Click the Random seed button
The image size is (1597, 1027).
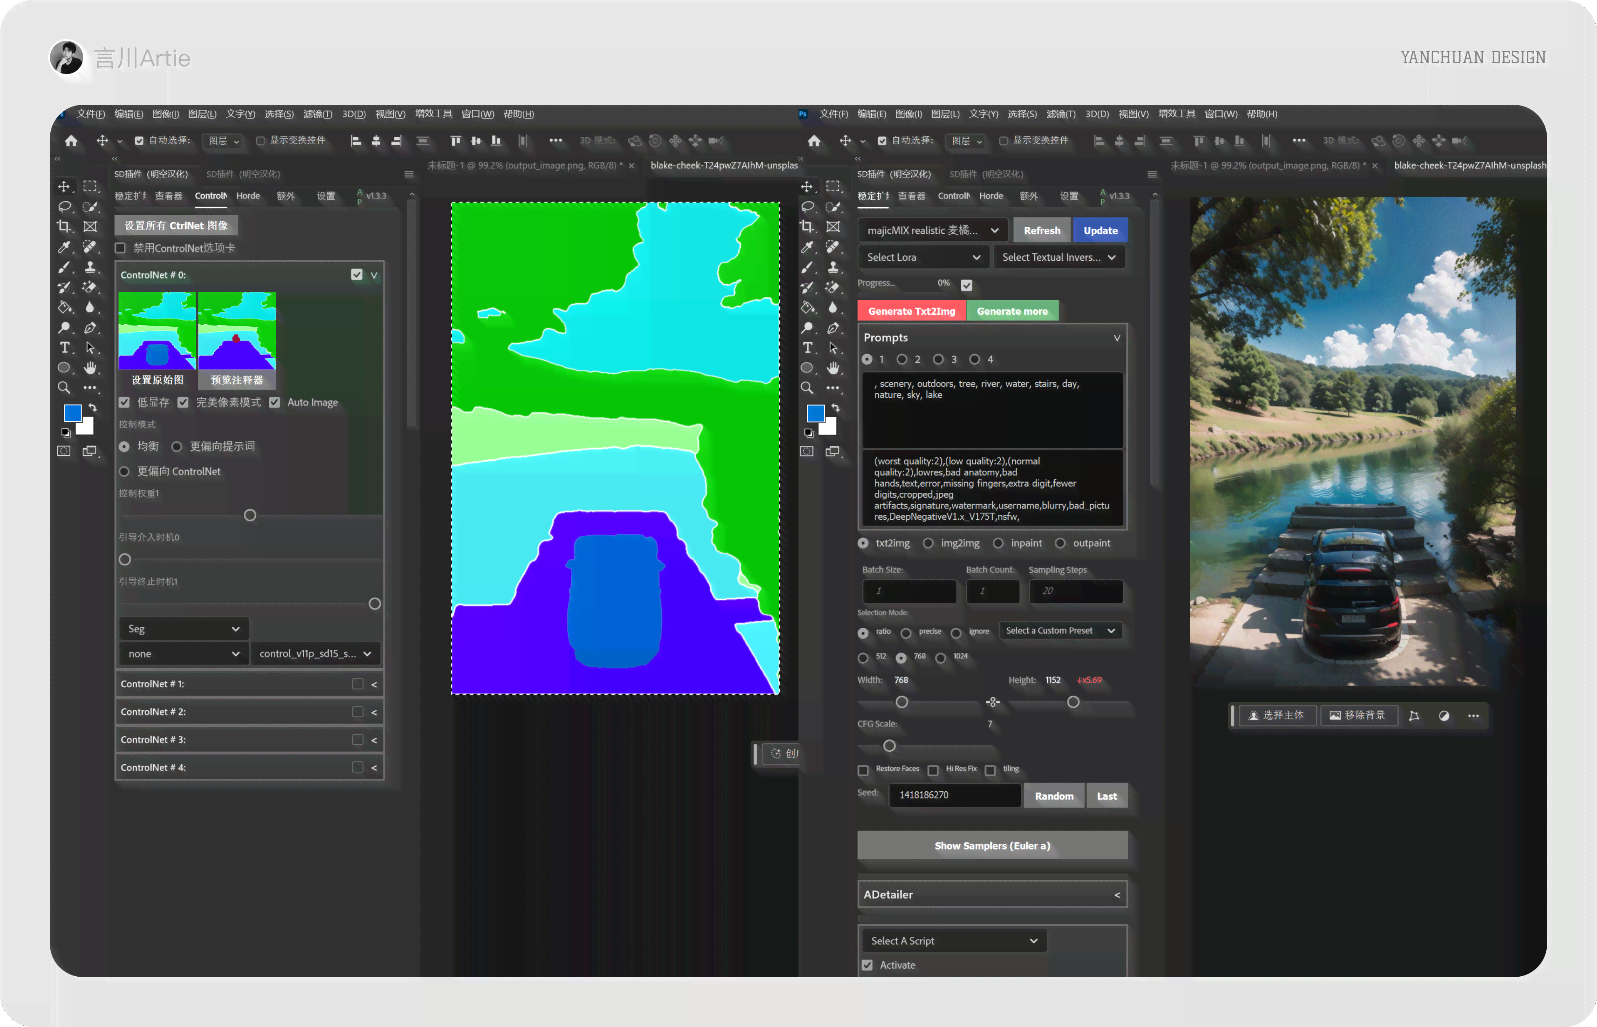tap(1054, 796)
